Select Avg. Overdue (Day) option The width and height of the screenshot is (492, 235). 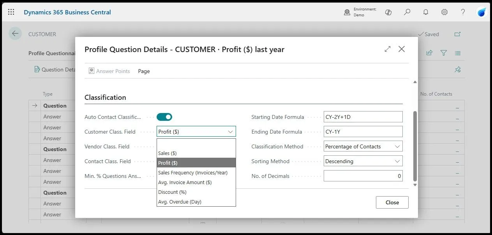[x=196, y=202]
